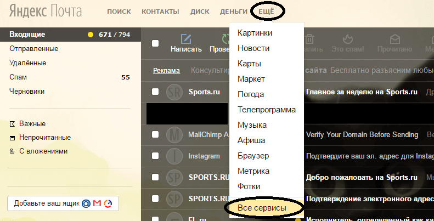434x221 pixels.
Task: Choose Телепрограмма from the dropdown
Action: click(267, 110)
